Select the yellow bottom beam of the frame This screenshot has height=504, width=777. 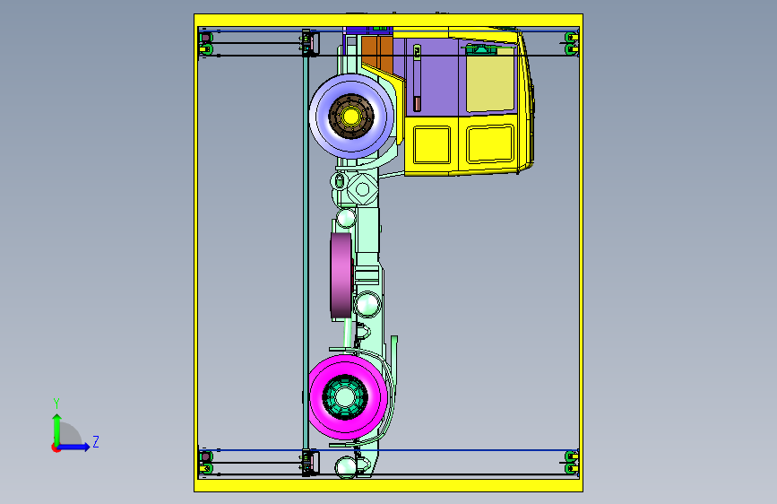(x=389, y=485)
